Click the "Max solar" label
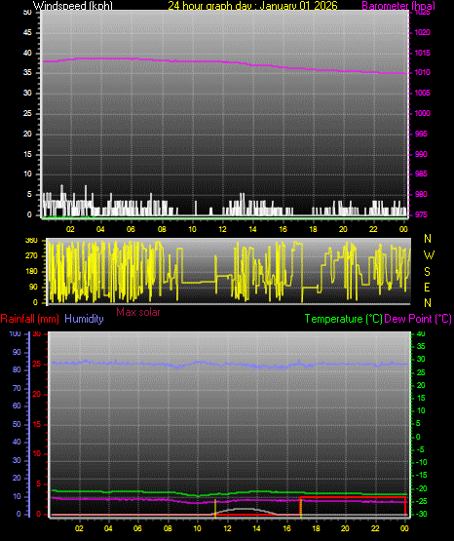 (x=138, y=312)
